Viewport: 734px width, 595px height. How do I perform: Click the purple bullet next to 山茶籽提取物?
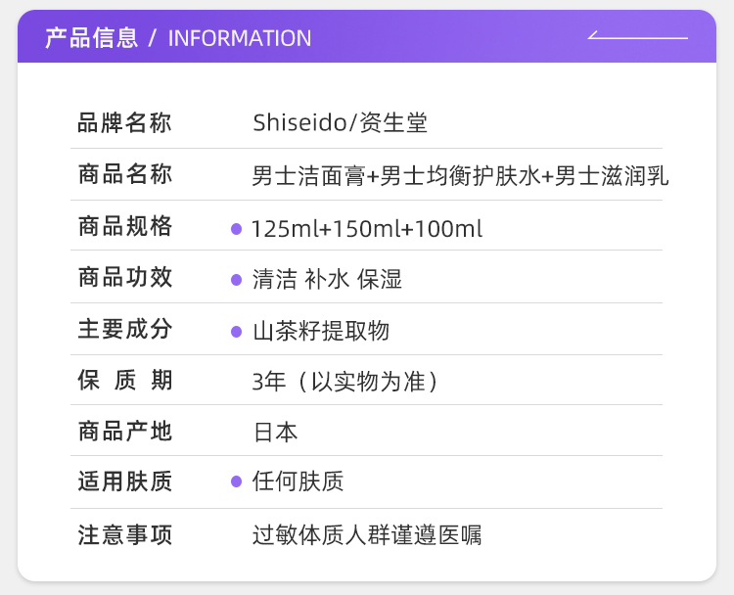click(x=236, y=332)
